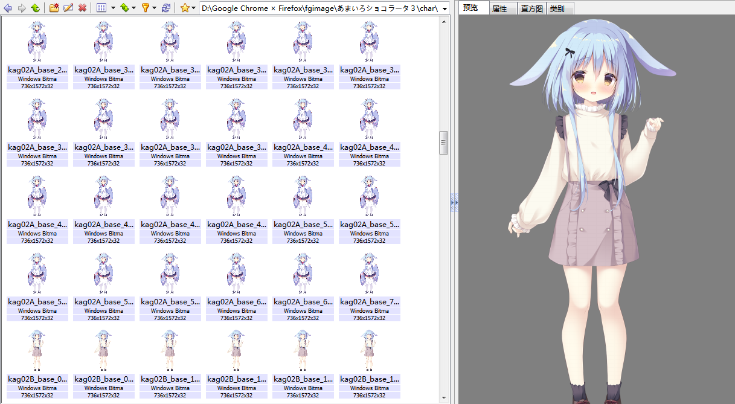Open the 类别 tab
735x404 pixels.
point(560,9)
